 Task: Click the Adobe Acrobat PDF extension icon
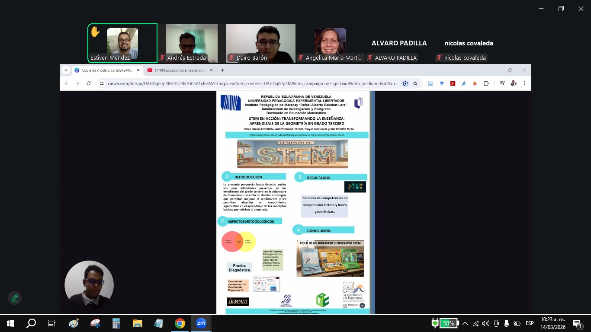[453, 83]
